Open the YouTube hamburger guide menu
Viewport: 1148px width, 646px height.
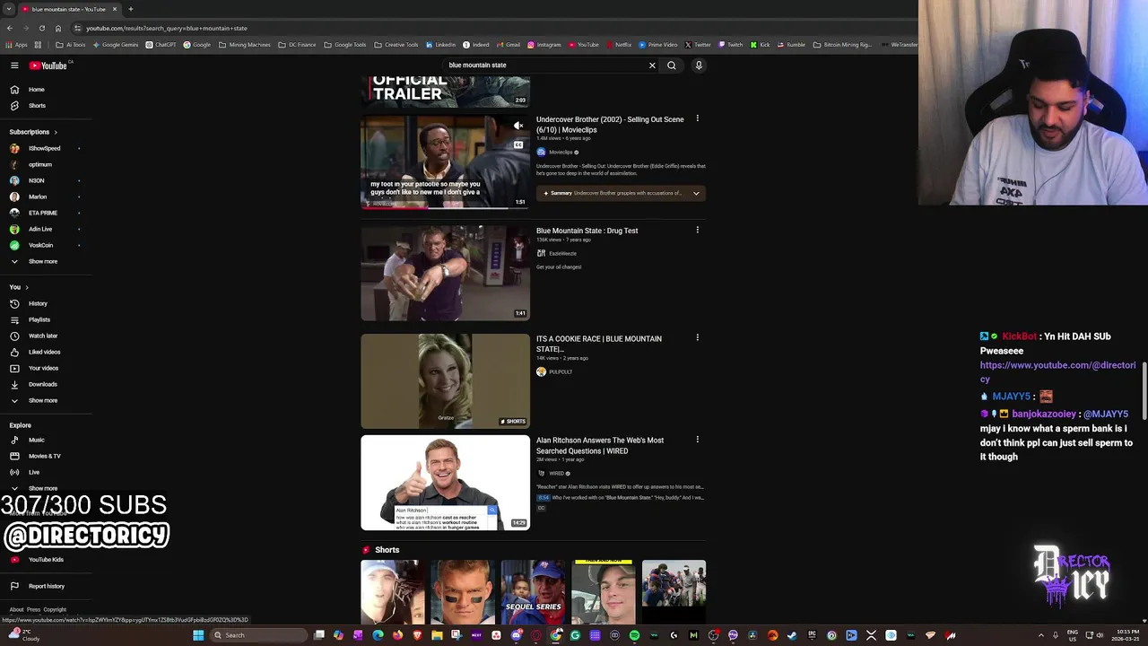pos(14,65)
